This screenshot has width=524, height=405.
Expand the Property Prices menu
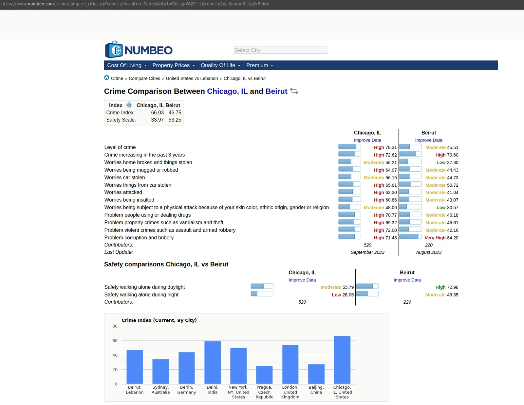tap(174, 65)
